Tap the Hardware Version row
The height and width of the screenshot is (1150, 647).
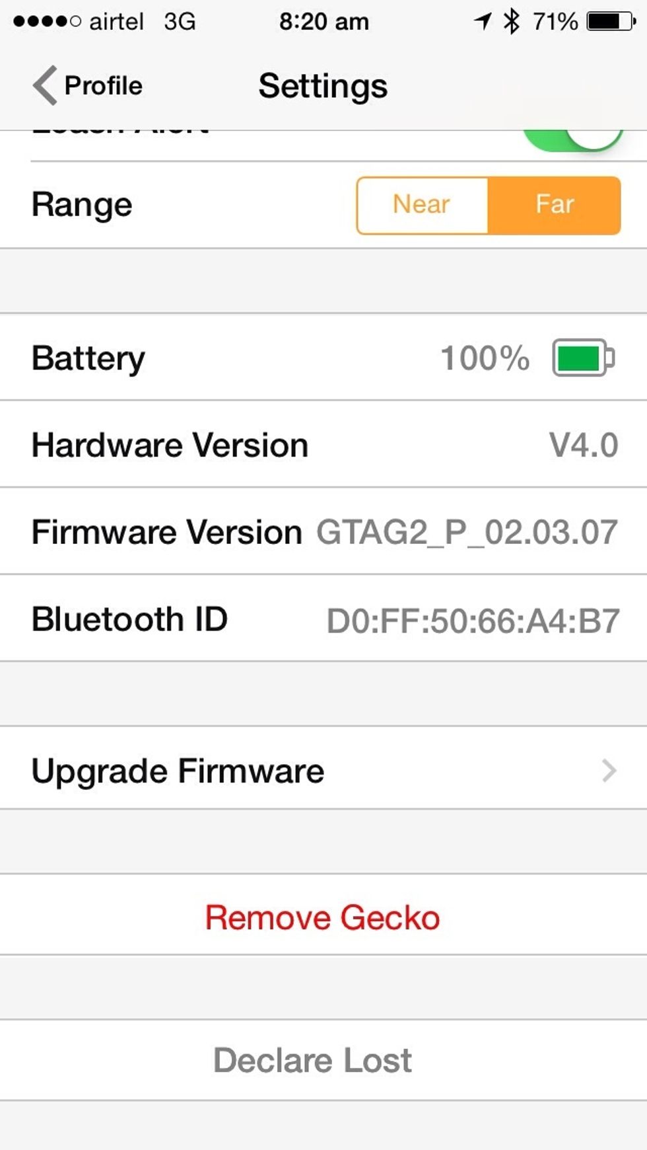click(x=323, y=445)
